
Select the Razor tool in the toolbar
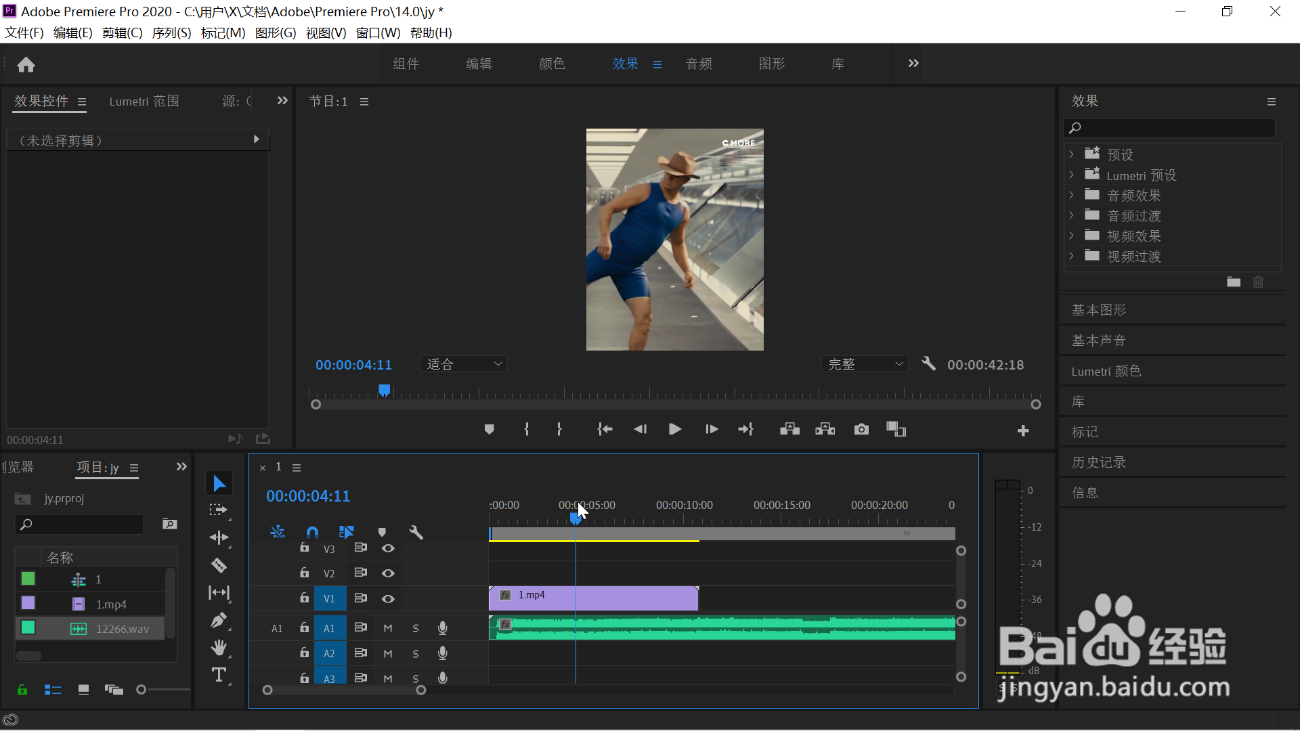coord(219,565)
